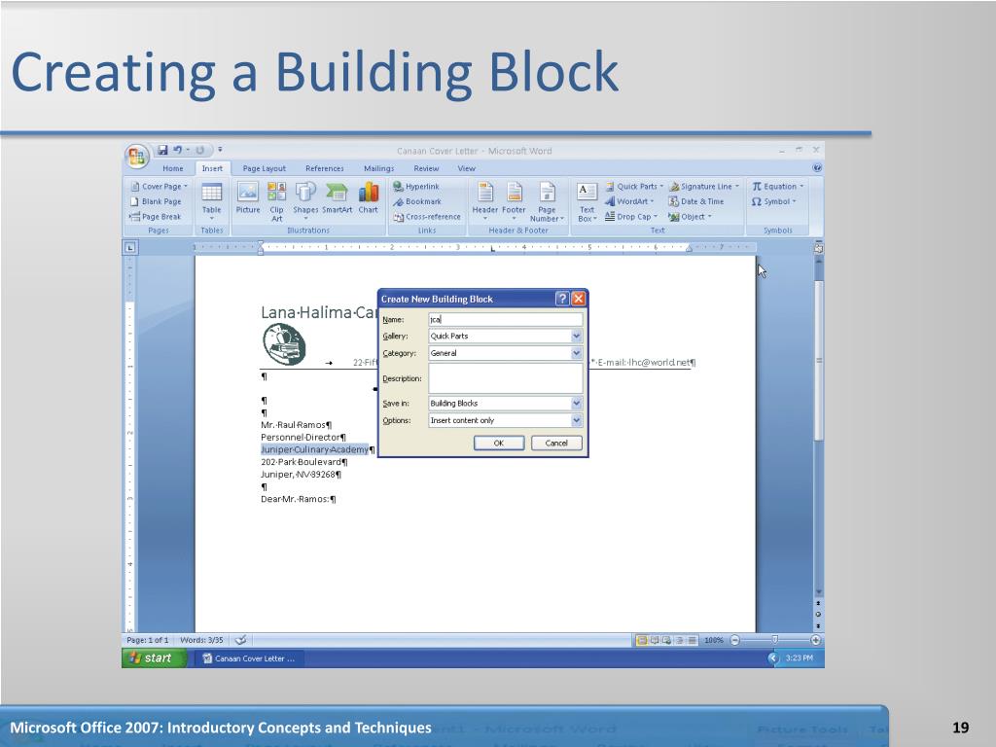The width and height of the screenshot is (996, 747).
Task: Insert a SmartArt graphic
Action: point(337,197)
